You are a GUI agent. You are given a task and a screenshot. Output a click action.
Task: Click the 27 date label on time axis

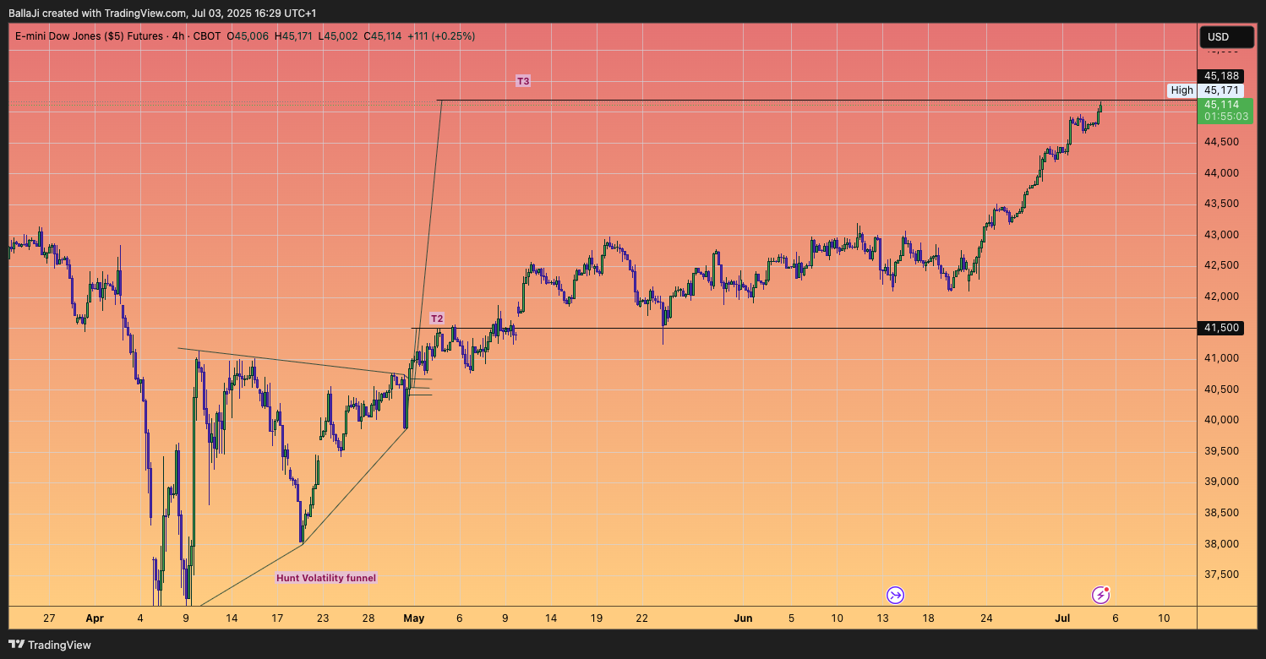[x=49, y=618]
